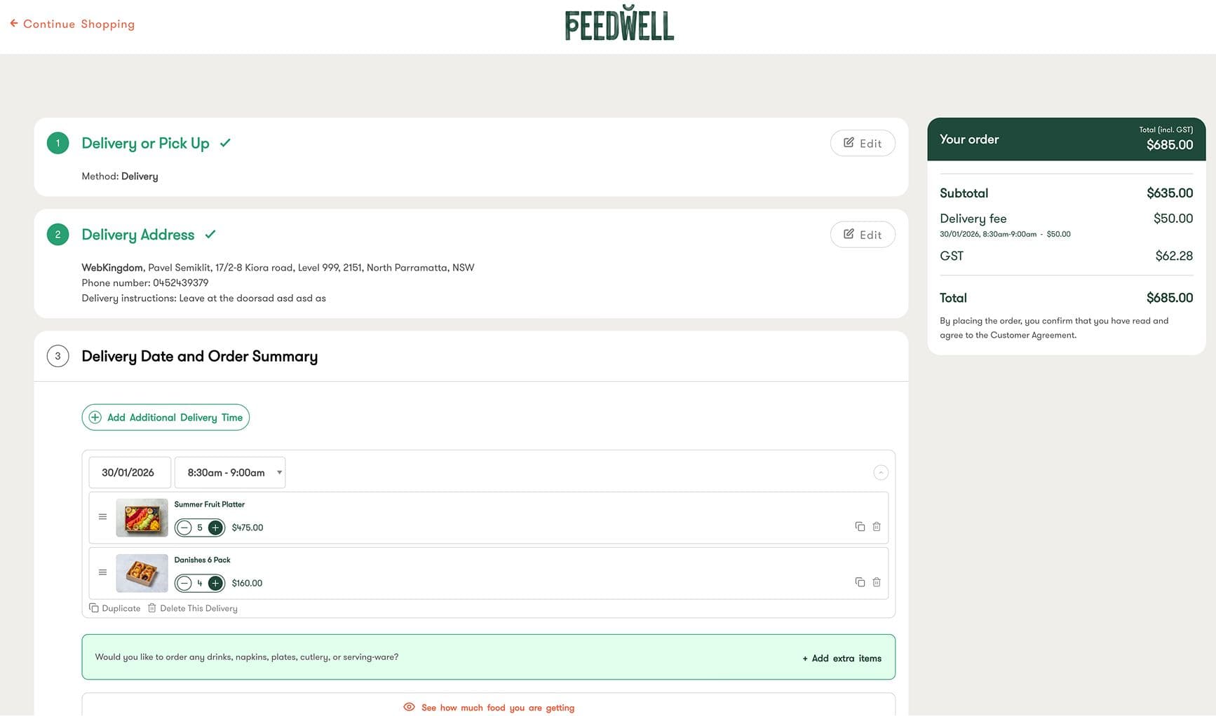Screen dimensions: 1216x716
Task: Decrease Danishes 6 Pack quantity with minus button
Action: click(184, 583)
